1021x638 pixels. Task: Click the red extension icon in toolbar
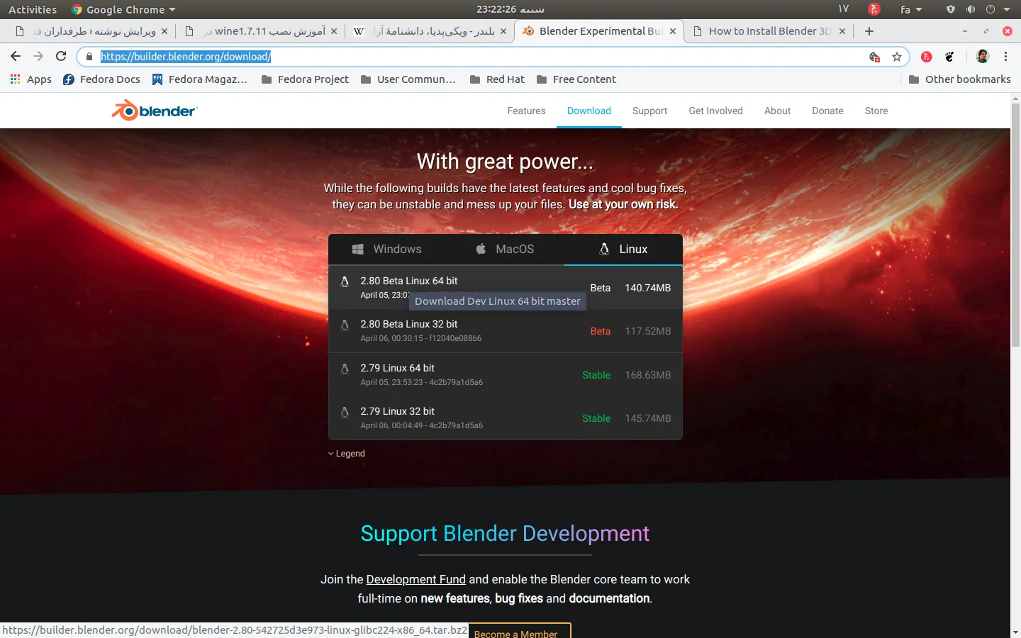[926, 57]
